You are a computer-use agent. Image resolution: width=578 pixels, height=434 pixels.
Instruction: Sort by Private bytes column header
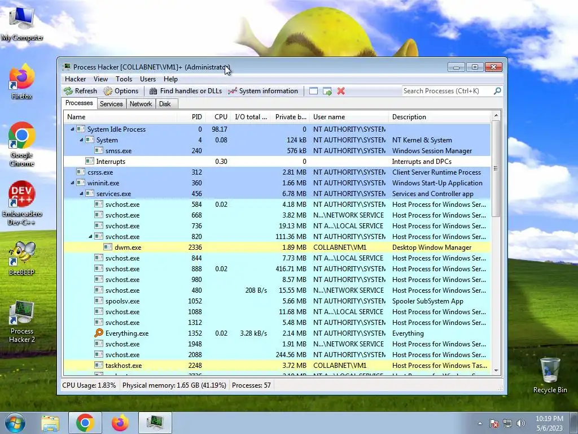290,117
